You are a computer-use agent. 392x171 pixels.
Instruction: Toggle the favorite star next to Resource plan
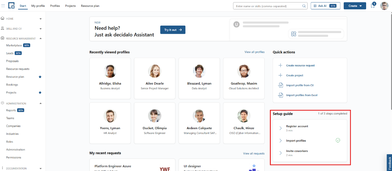(x=40, y=77)
